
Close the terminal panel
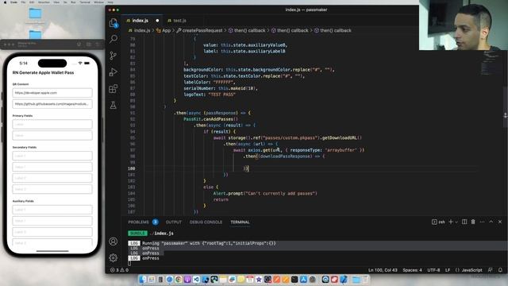[500, 222]
